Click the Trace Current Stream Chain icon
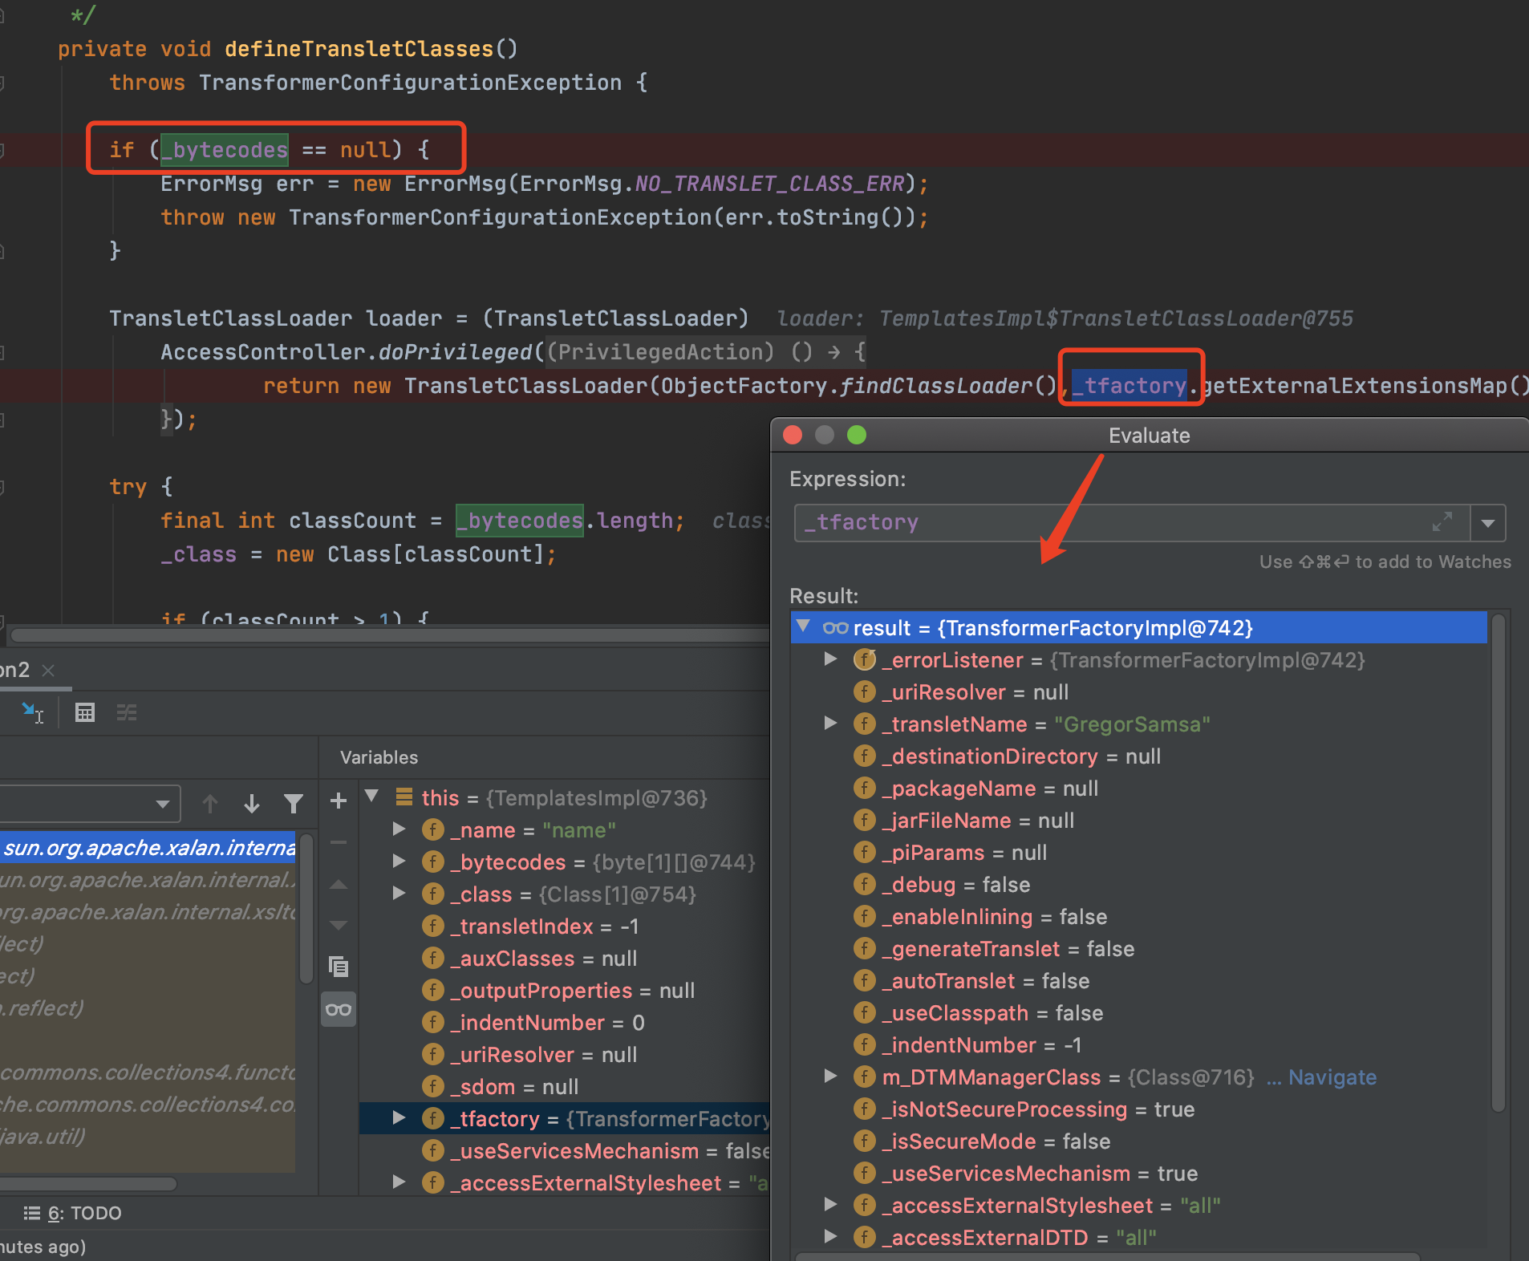 pyautogui.click(x=127, y=712)
